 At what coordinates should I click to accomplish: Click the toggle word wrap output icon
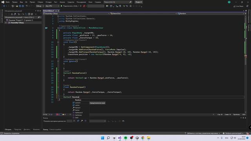point(123,121)
